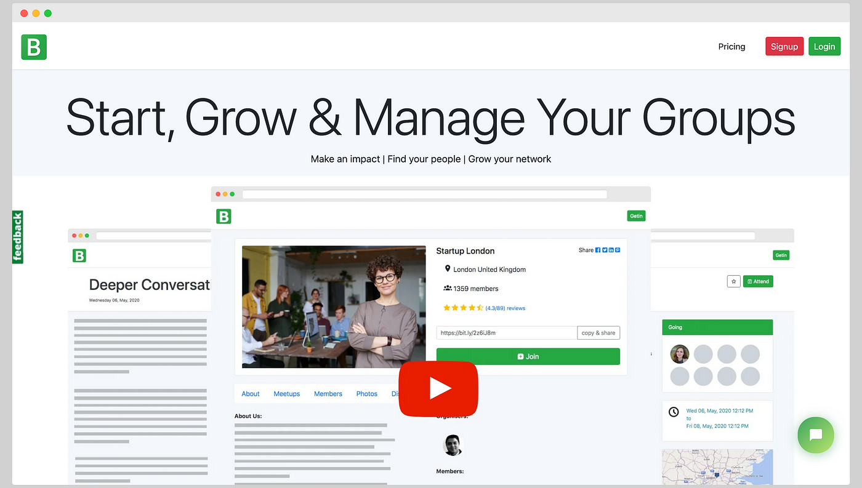This screenshot has height=488, width=862.
Task: Share Startup London on Twitter
Action: (605, 250)
